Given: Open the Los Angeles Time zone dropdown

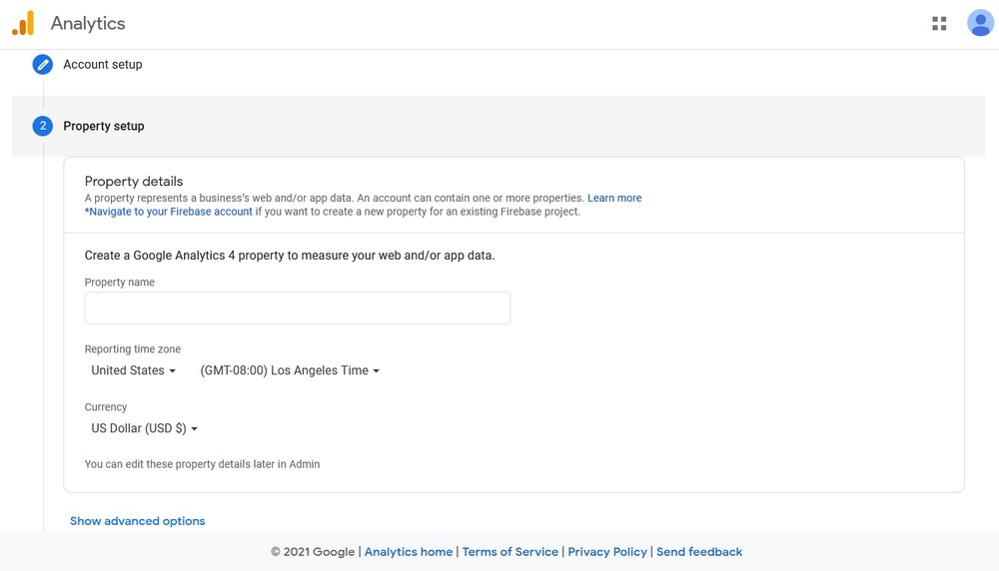Looking at the screenshot, I should (290, 370).
